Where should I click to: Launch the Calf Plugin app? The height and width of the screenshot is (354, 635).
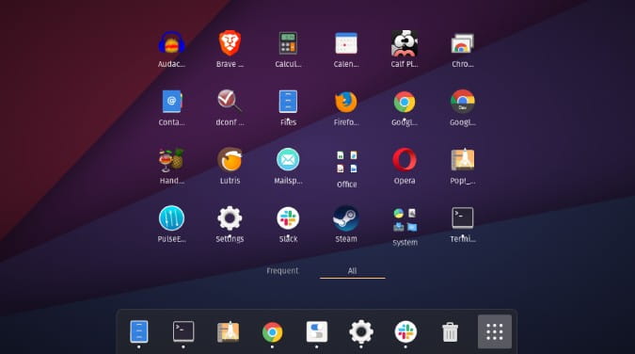tap(405, 43)
